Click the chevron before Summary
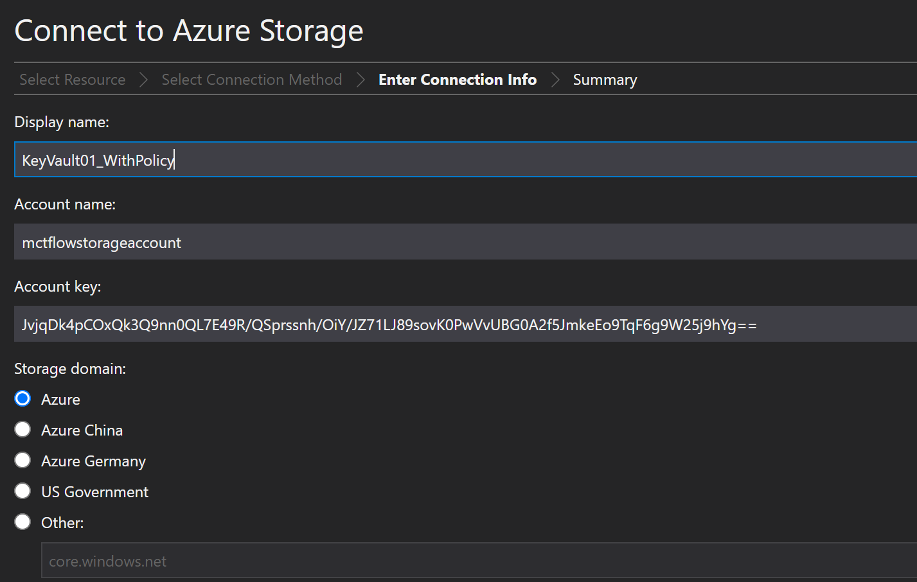917x582 pixels. [x=555, y=80]
